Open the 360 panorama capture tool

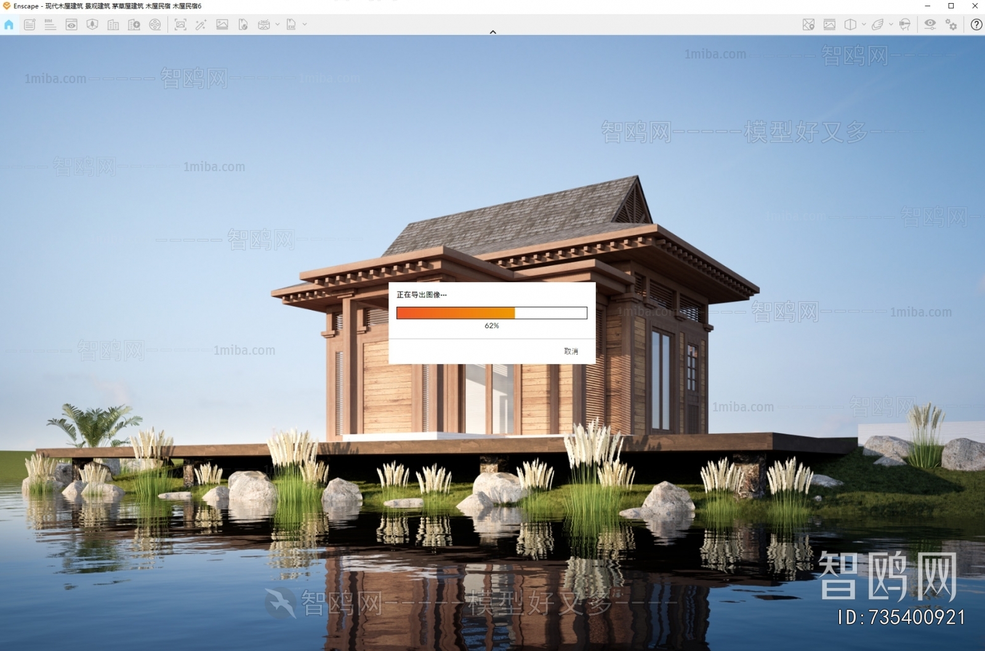coord(265,25)
